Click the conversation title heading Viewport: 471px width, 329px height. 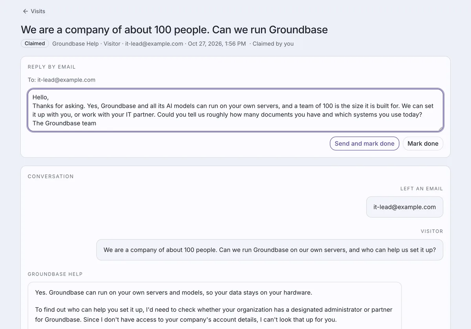174,29
